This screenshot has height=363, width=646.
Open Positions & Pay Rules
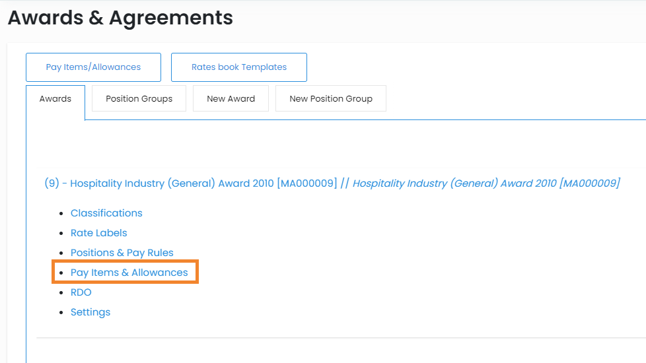click(x=122, y=253)
